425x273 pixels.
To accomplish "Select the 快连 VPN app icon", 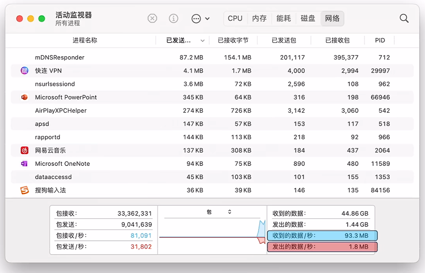I will [24, 71].
